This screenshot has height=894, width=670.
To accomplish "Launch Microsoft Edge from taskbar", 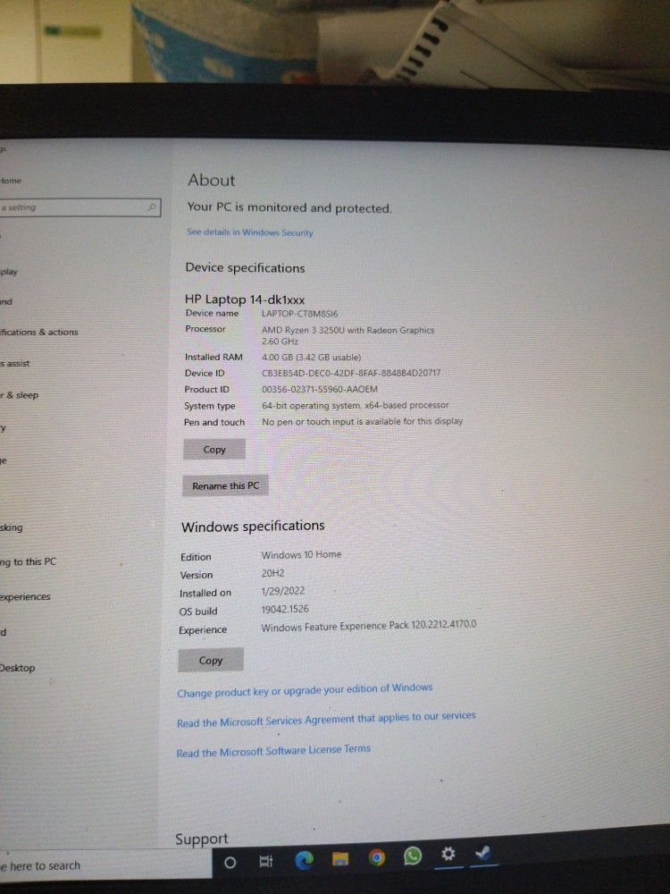I will [x=305, y=859].
